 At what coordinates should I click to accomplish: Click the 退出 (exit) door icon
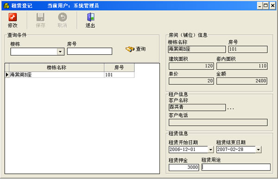click(90, 17)
